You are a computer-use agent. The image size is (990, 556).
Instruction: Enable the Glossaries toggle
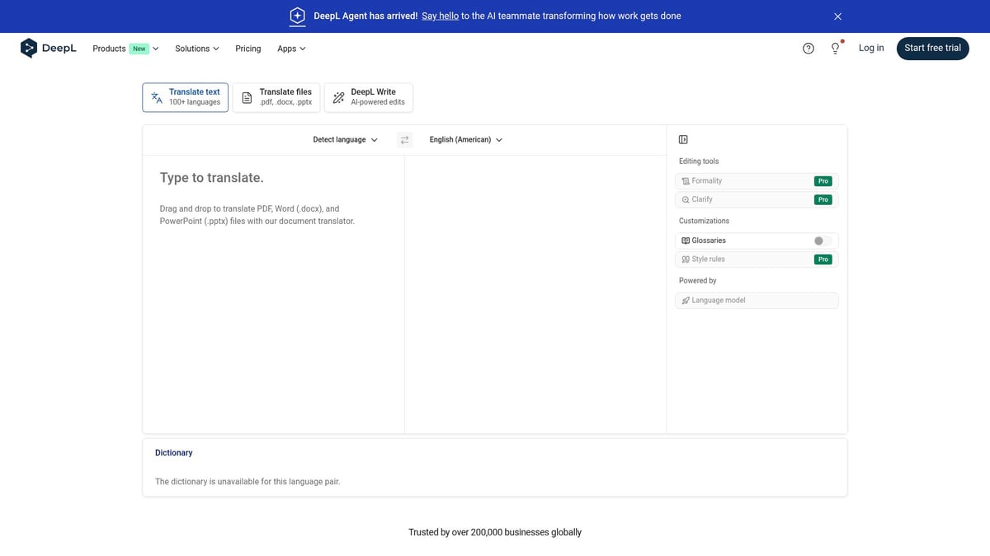pos(819,240)
